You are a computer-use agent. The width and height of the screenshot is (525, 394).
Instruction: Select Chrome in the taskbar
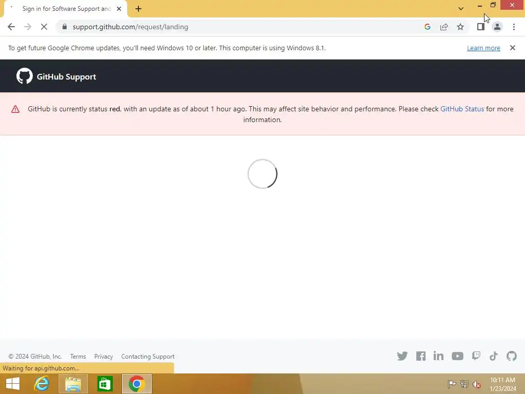point(136,384)
